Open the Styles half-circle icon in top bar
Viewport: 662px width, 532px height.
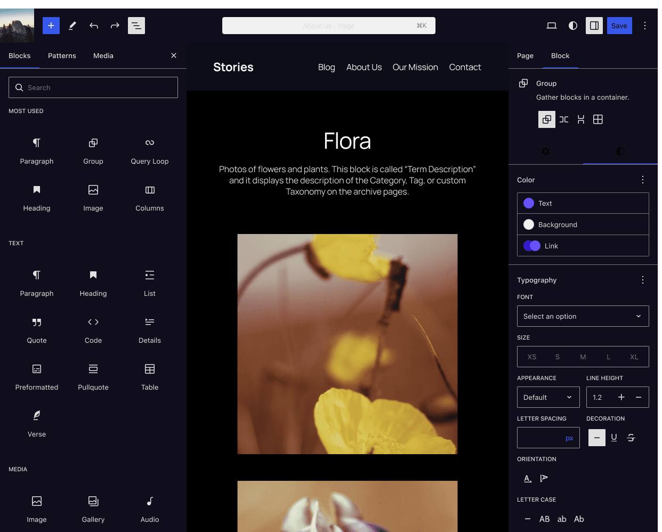point(573,26)
